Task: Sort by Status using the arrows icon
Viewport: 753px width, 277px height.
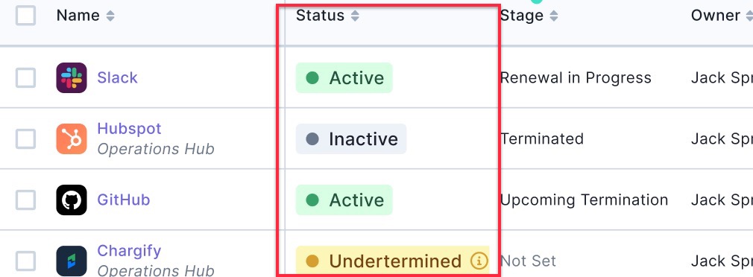Action: coord(355,16)
